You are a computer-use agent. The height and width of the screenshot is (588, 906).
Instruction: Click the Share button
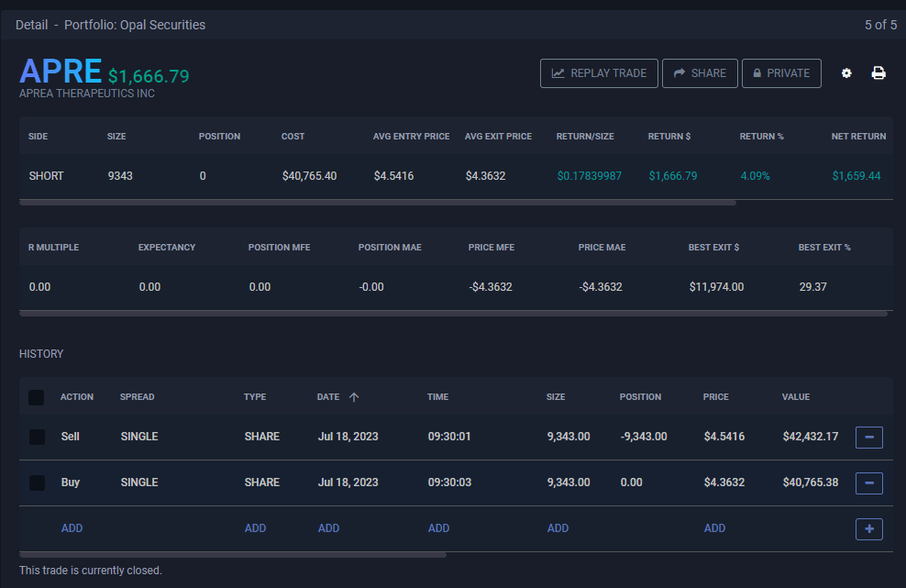pyautogui.click(x=700, y=73)
